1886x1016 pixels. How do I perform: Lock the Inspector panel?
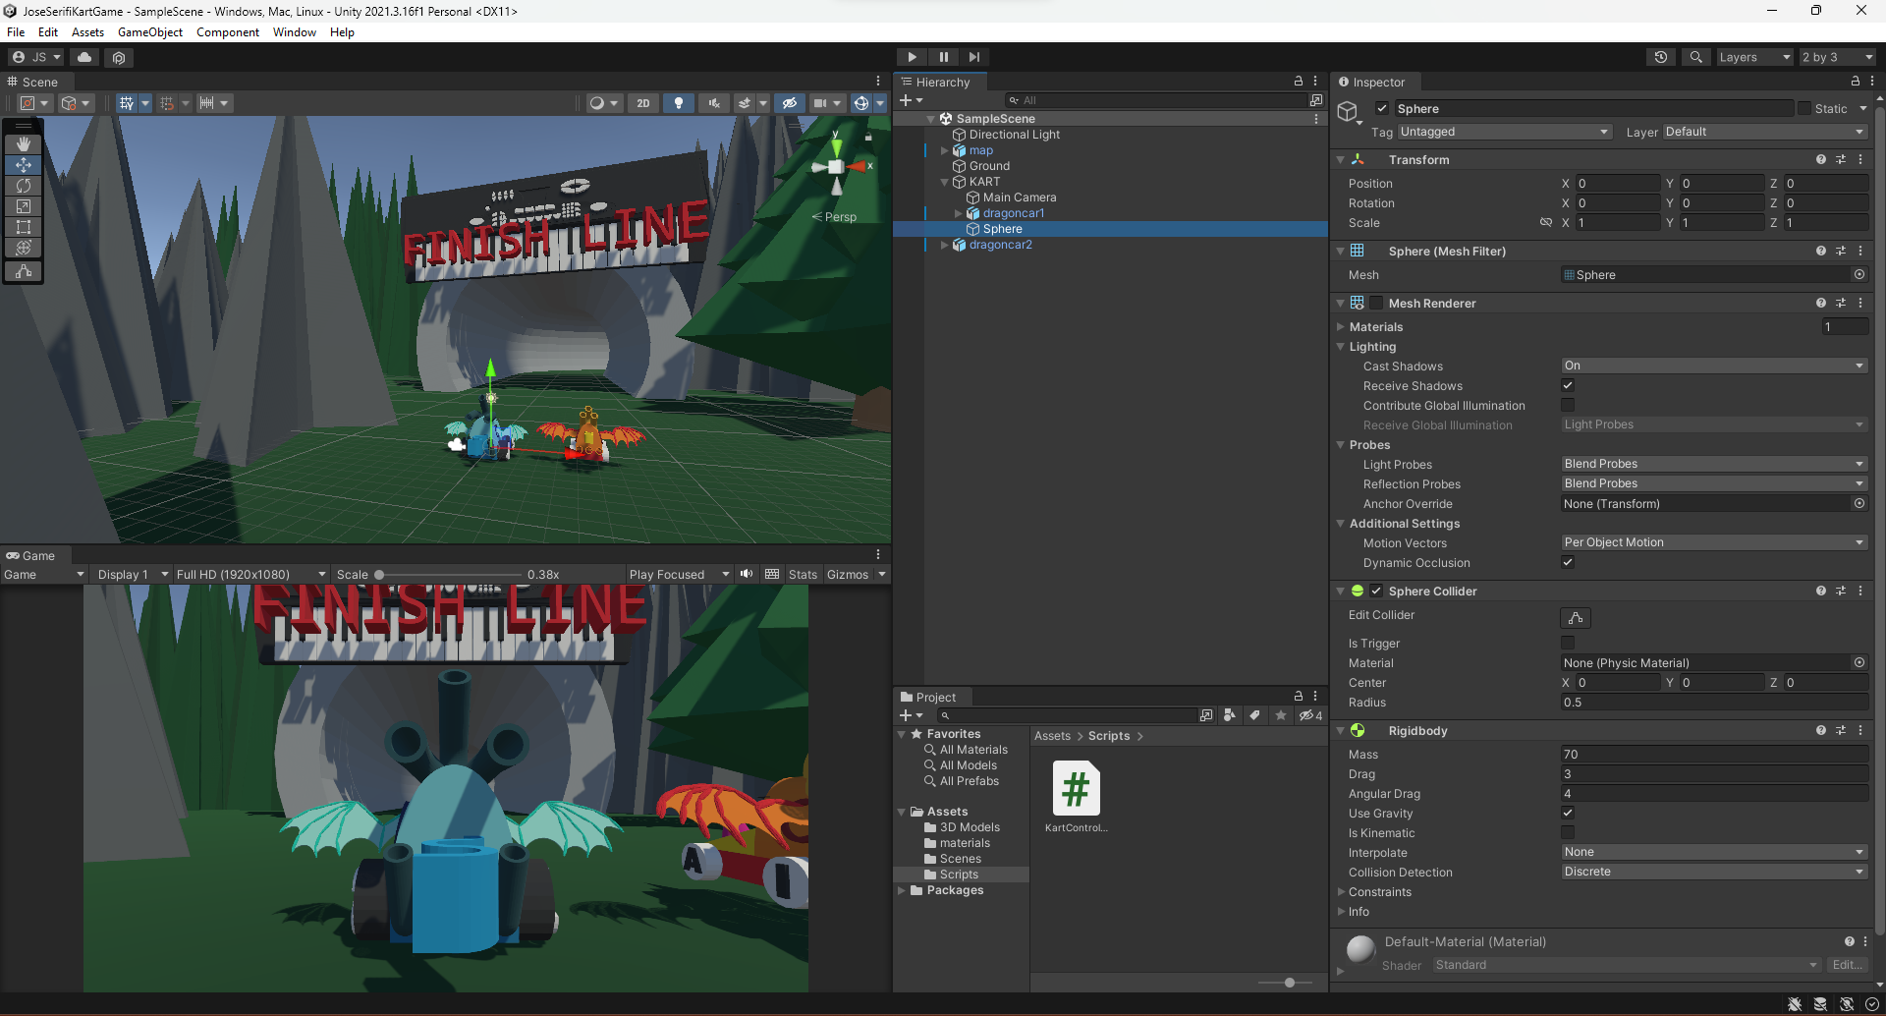tap(1856, 82)
